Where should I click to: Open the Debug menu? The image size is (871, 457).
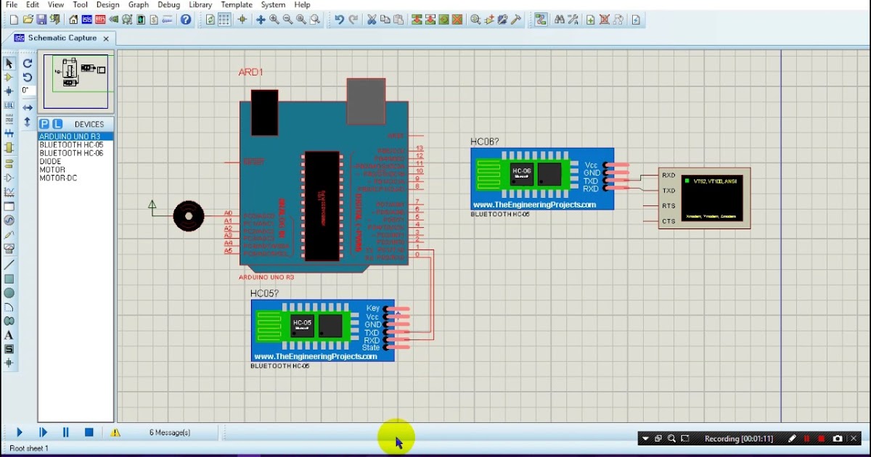pyautogui.click(x=168, y=4)
